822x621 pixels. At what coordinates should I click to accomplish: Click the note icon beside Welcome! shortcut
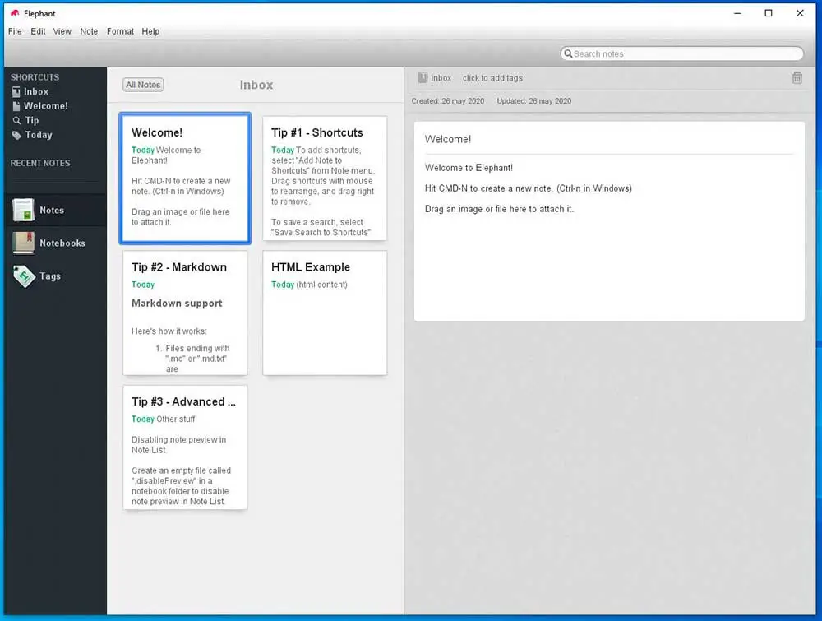16,106
